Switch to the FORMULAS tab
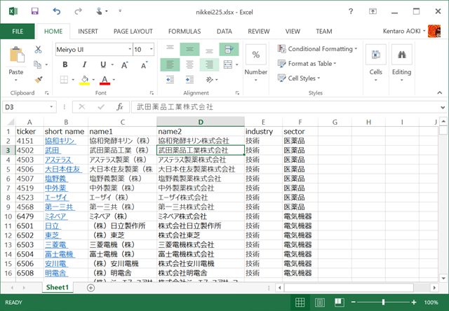This screenshot has height=311, width=449. [x=185, y=31]
